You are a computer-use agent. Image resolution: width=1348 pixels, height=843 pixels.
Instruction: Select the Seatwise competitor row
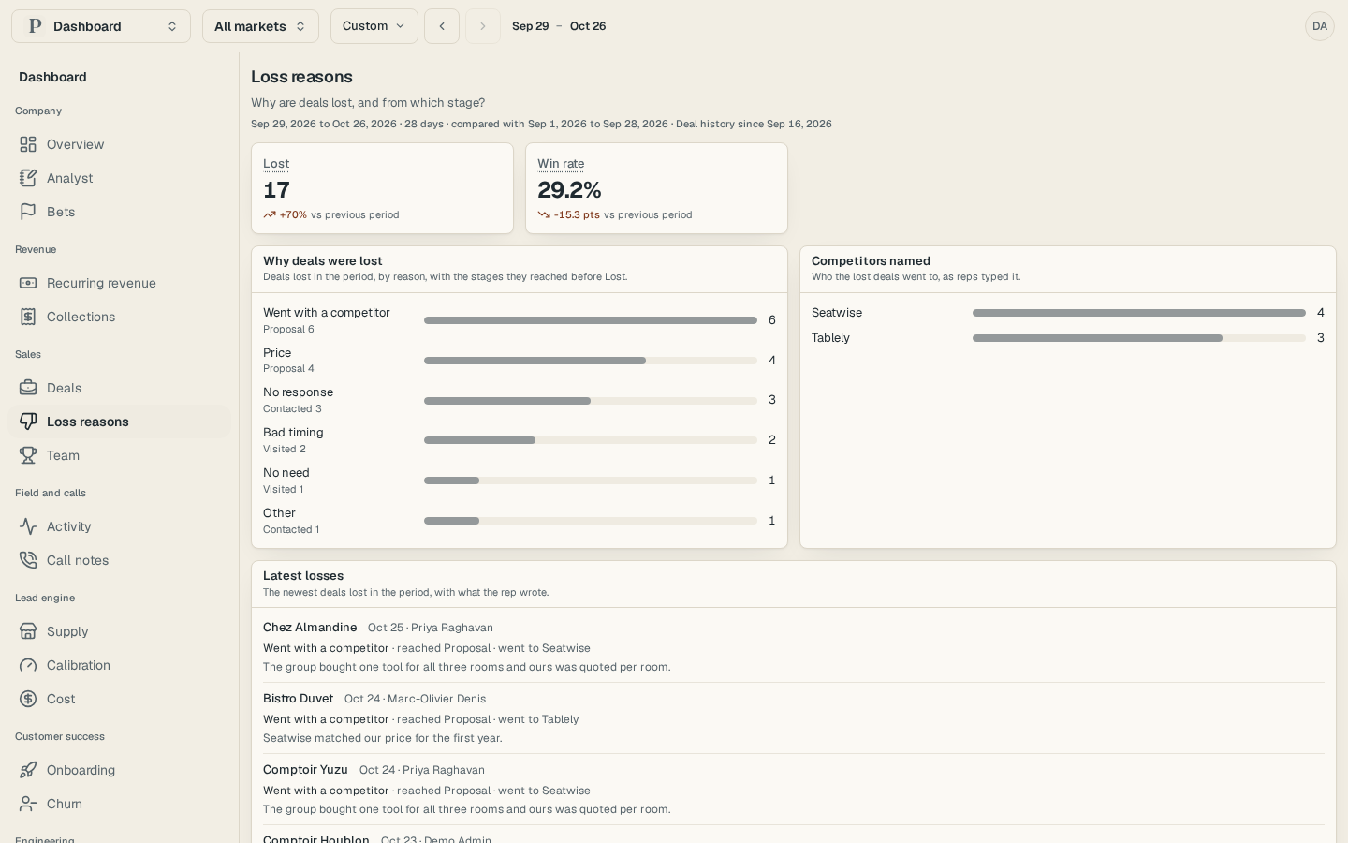pos(1068,313)
